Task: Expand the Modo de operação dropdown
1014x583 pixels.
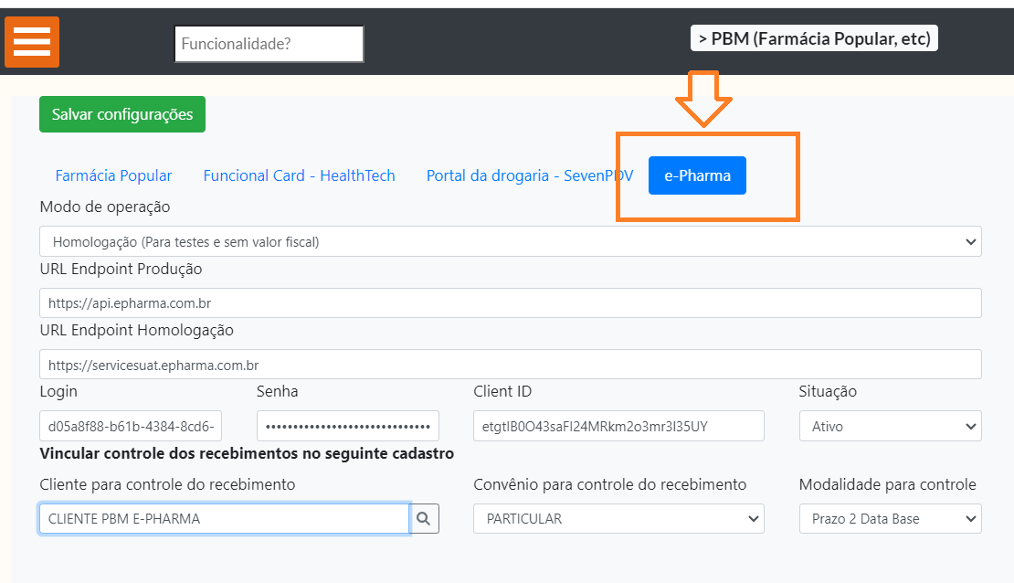Action: pyautogui.click(x=510, y=242)
